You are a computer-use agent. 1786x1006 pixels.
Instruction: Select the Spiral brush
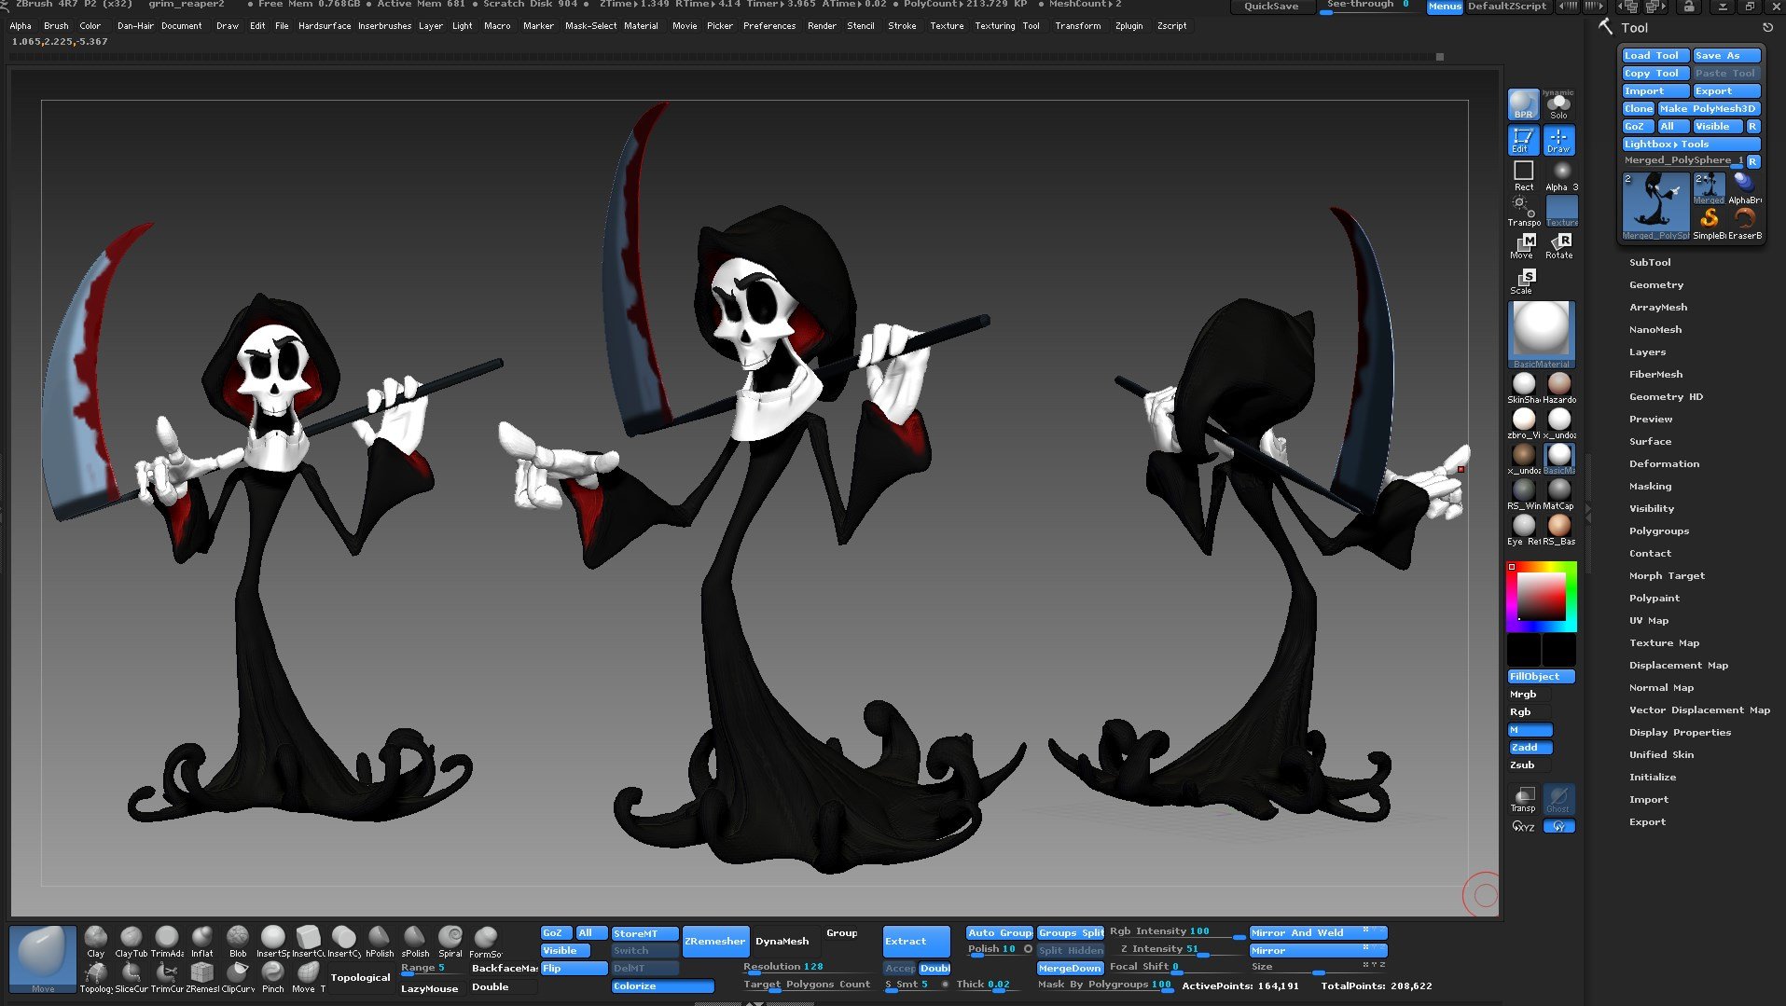click(x=450, y=941)
